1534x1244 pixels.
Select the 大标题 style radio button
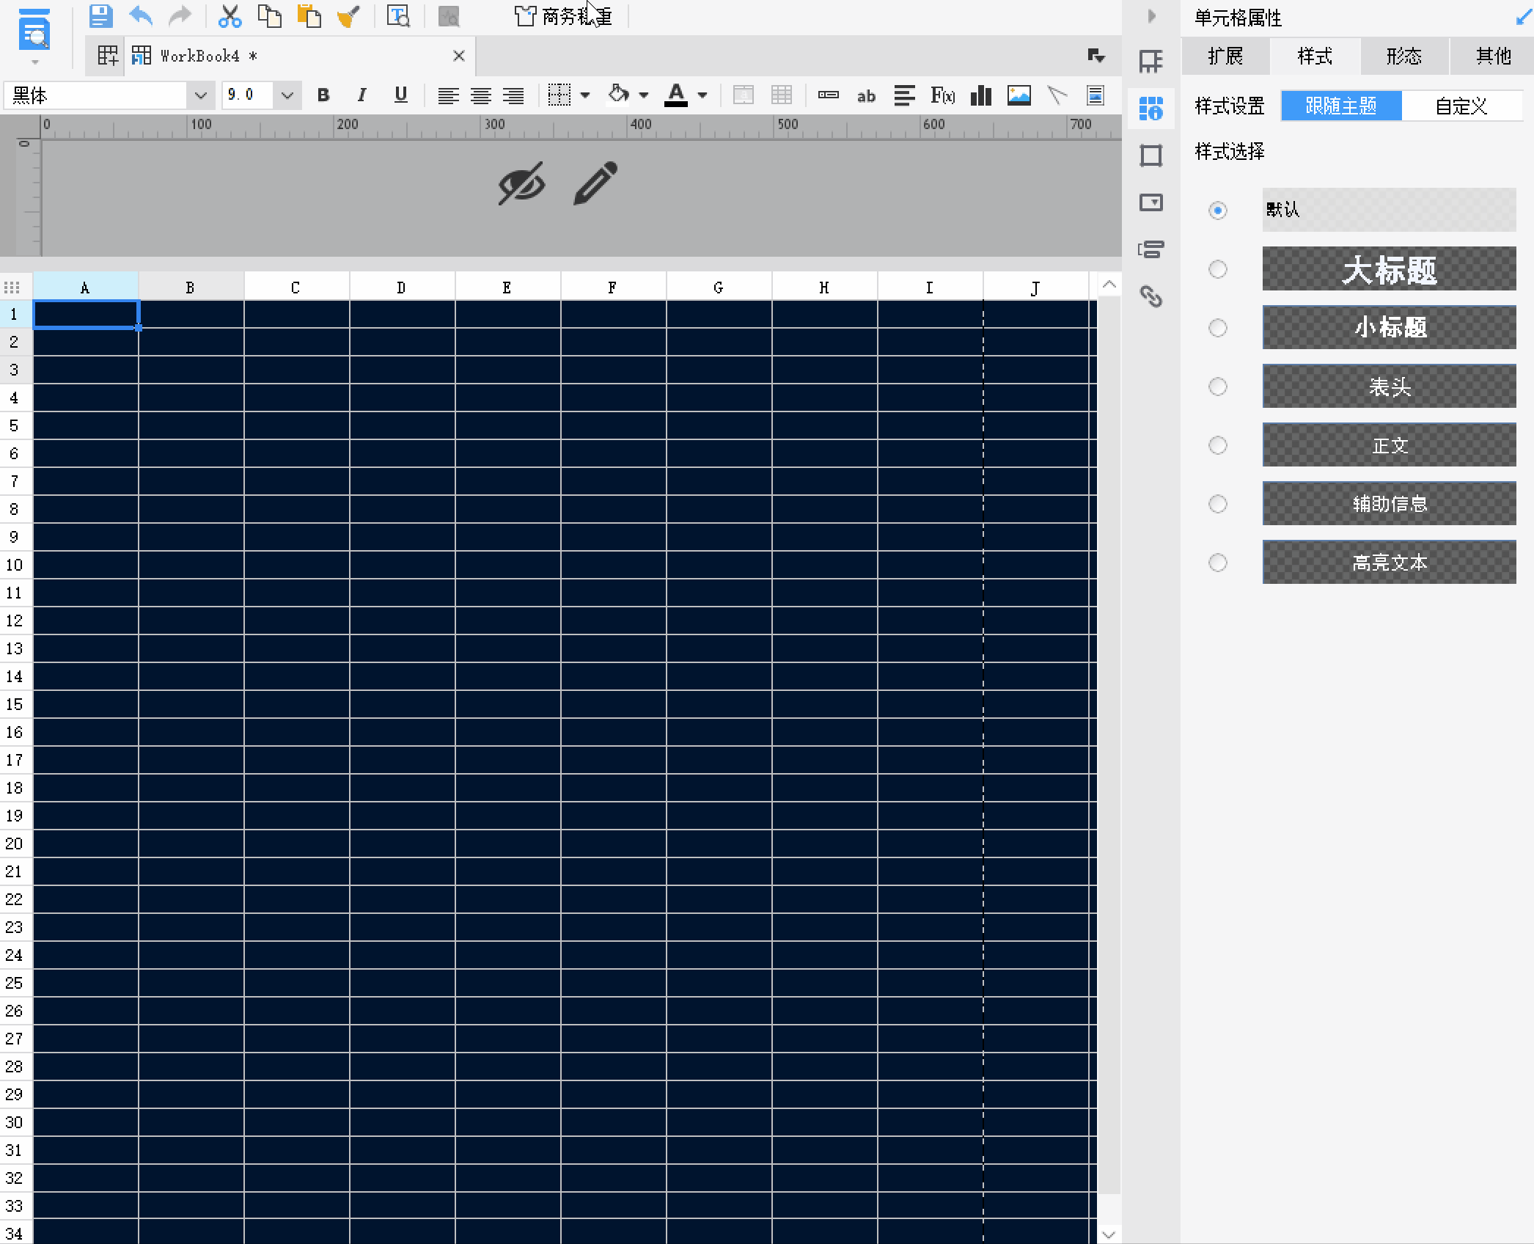pos(1217,269)
